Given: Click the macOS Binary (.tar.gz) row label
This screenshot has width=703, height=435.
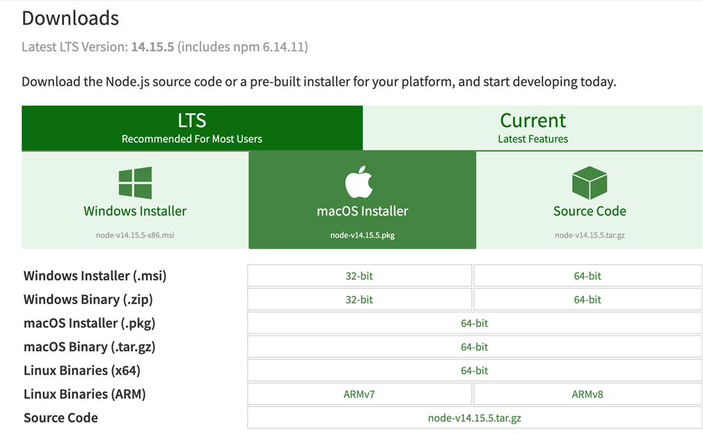Looking at the screenshot, I should (89, 347).
